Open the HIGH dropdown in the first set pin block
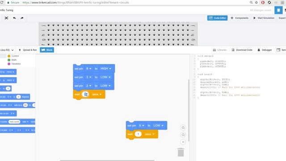The height and width of the screenshot is (161, 286). click(x=106, y=68)
